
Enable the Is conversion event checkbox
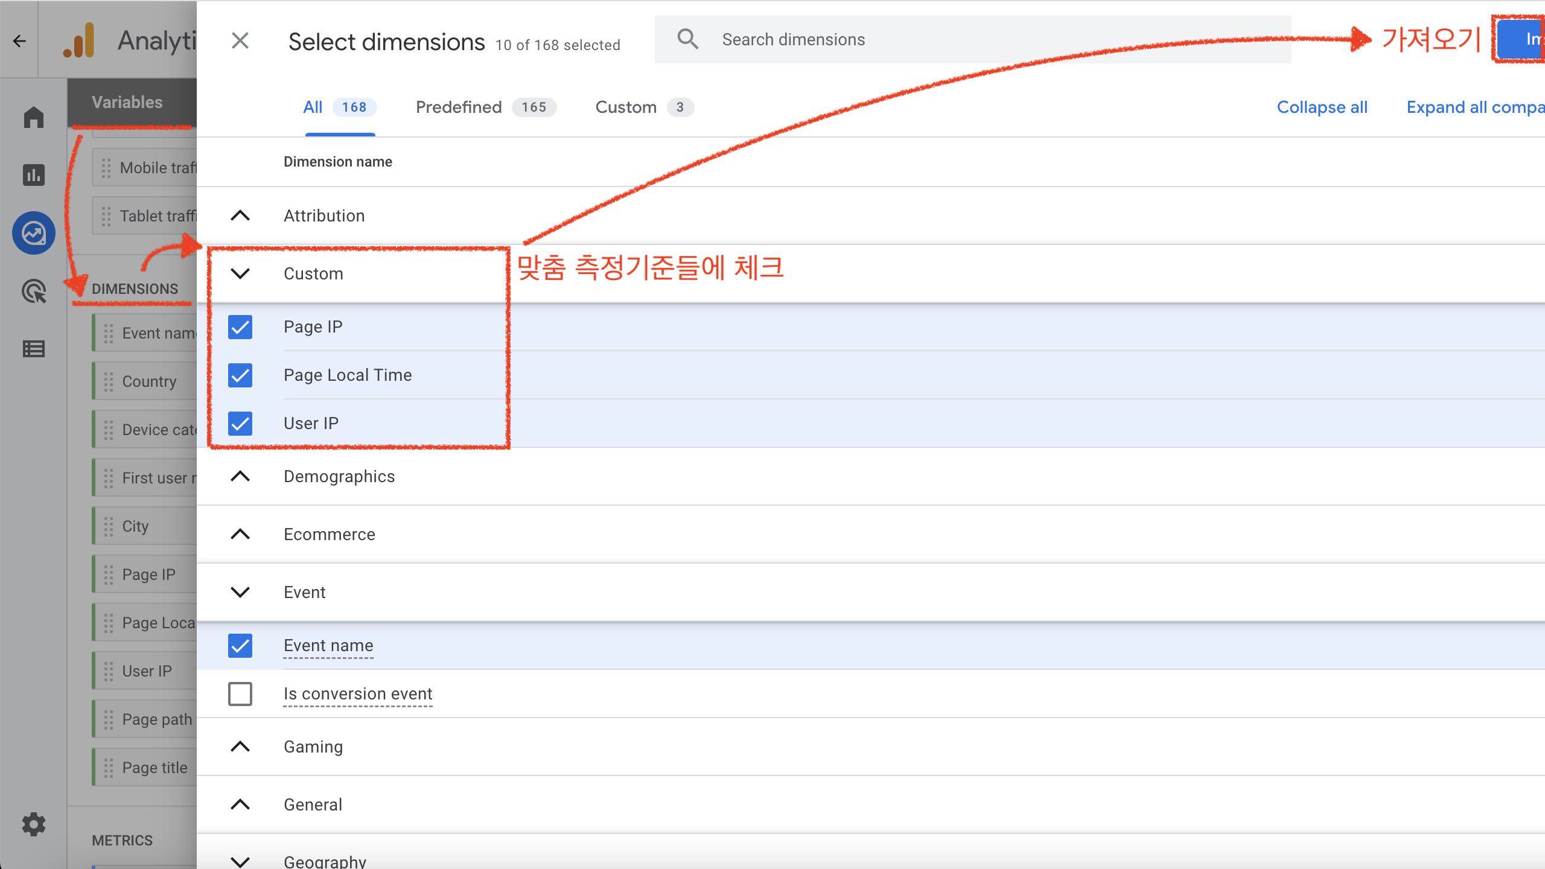click(240, 694)
